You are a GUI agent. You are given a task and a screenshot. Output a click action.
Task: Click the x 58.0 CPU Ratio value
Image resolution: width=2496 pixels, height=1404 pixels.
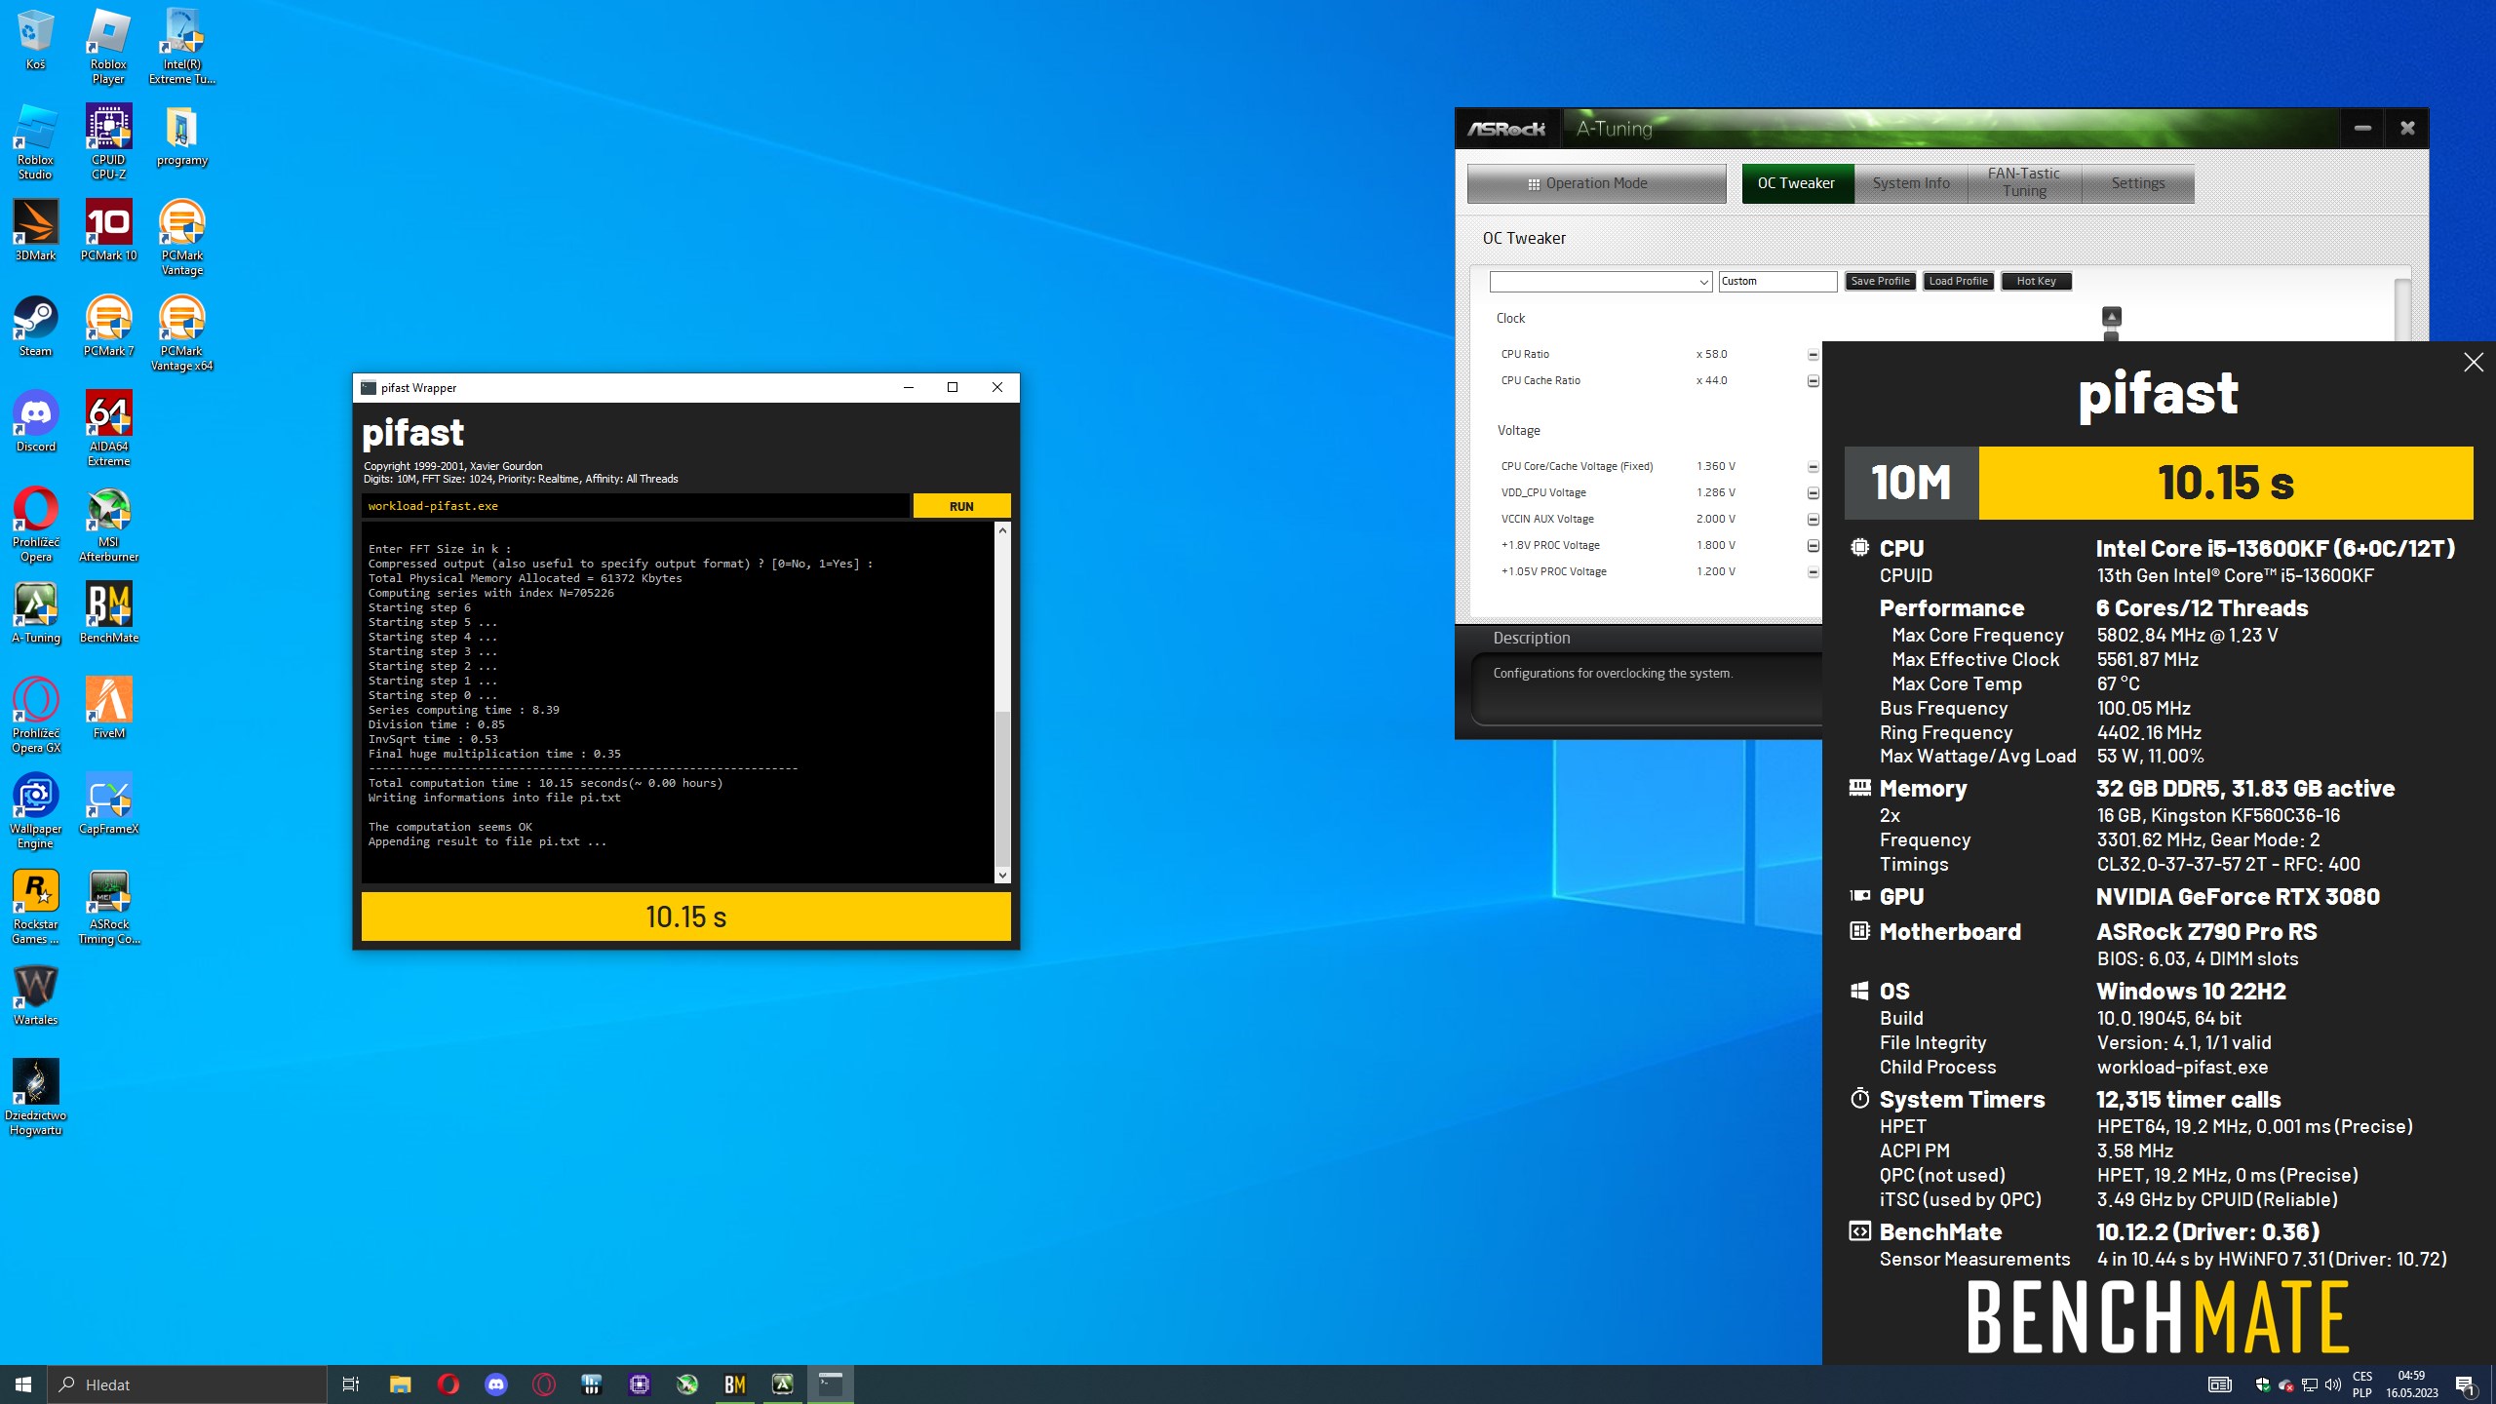(x=1711, y=355)
